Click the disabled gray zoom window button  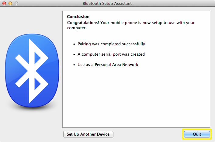pyautogui.click(x=16, y=3)
